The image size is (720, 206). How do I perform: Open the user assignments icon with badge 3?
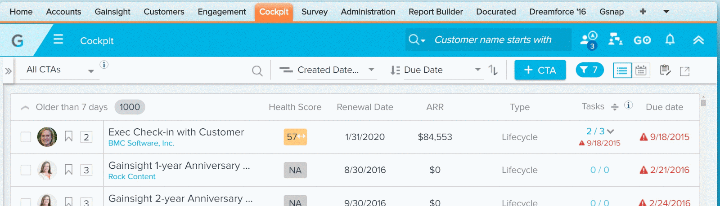click(x=589, y=40)
